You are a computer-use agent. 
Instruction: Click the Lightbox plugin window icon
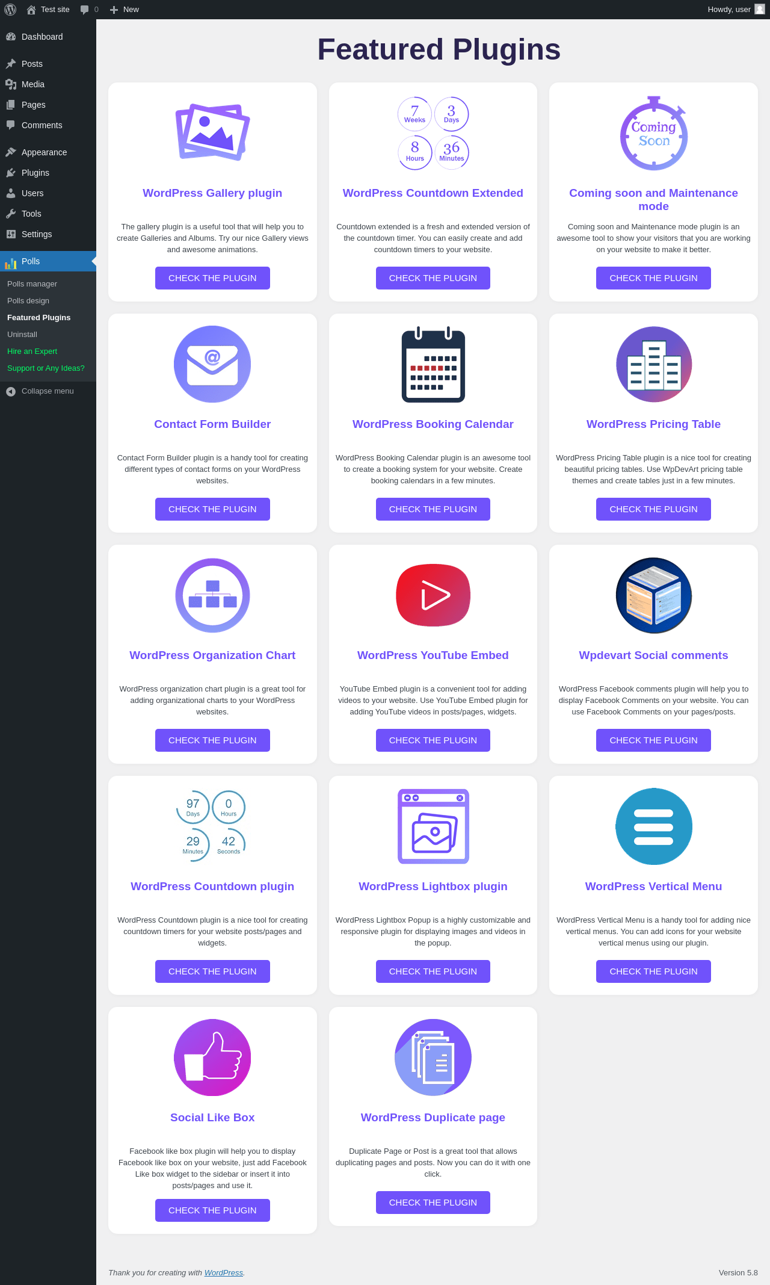[433, 826]
